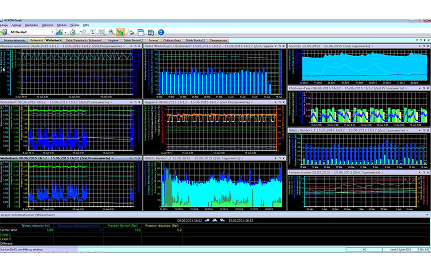Image resolution: width=431 pixels, height=272 pixels.
Task: Click the clock time-range toolbar icon
Action: [73, 32]
